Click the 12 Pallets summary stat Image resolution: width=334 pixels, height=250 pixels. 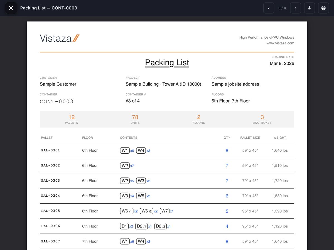pos(72,119)
